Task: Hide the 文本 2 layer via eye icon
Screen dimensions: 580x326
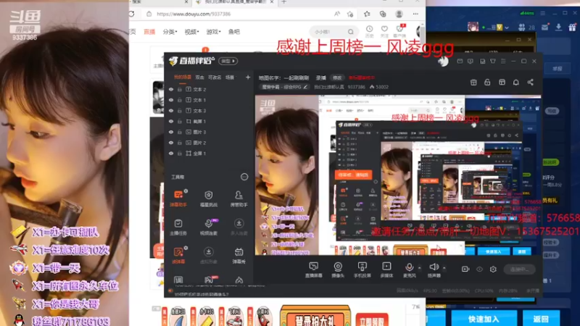Action: coord(171,89)
